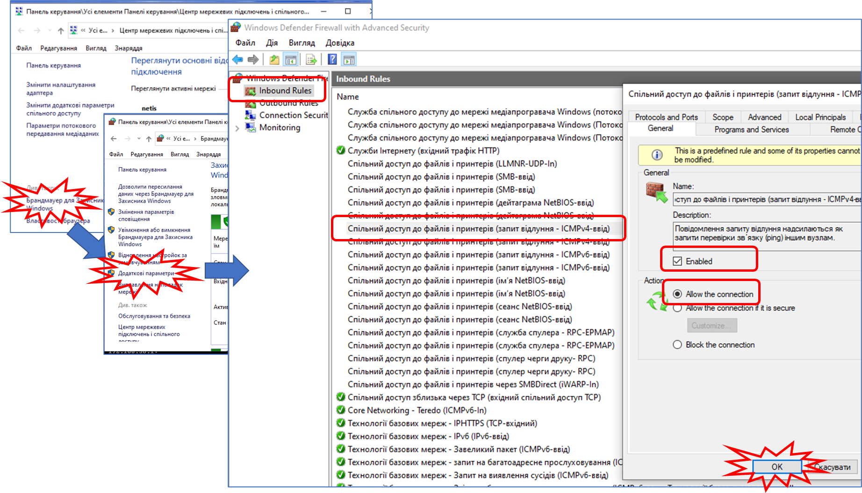Click Змінити додаткові параметри спільного доступу link
Viewport: 862px width, 493px height.
(x=70, y=109)
